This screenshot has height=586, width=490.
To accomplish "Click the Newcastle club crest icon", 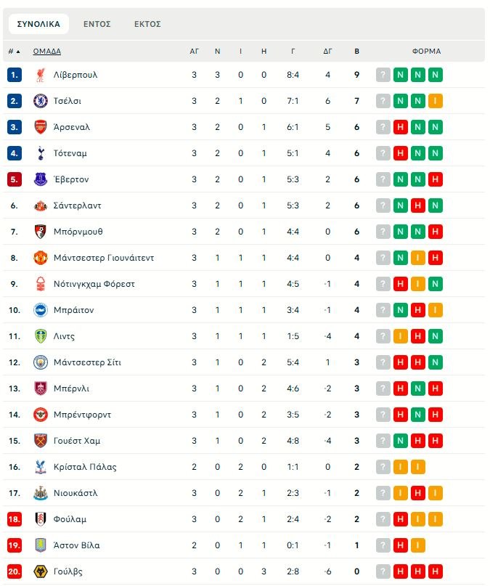I will tap(41, 493).
